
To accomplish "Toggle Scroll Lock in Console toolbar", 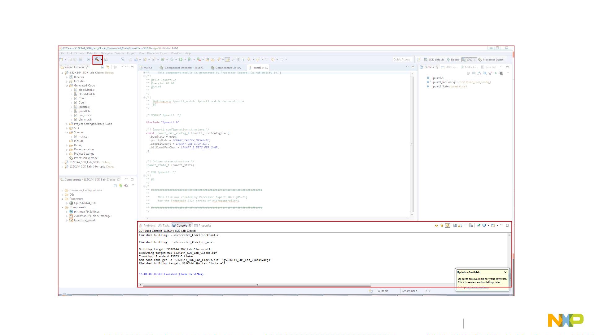I will pos(460,225).
